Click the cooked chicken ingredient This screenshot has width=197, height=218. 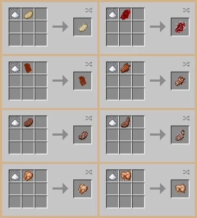(x=28, y=176)
